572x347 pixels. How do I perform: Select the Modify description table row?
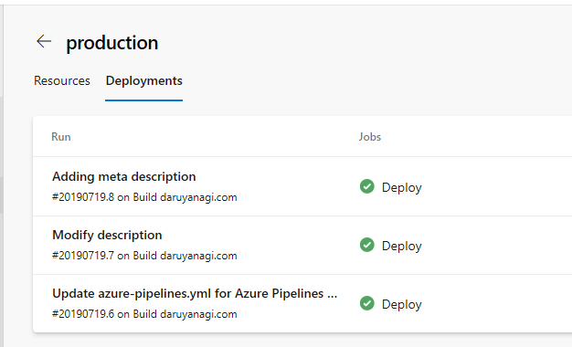coord(302,245)
